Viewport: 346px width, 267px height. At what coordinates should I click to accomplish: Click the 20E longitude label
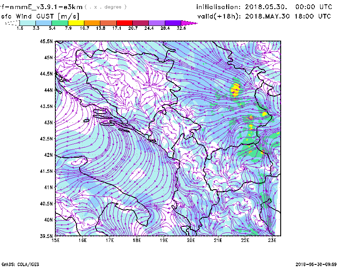coord(191,240)
